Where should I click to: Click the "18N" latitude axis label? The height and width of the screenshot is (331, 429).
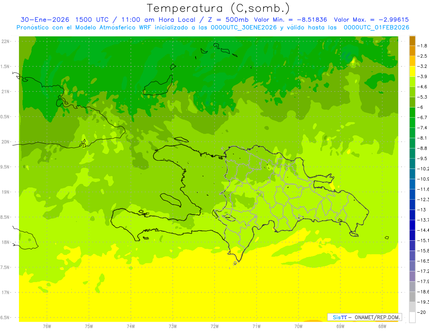tap(6, 242)
